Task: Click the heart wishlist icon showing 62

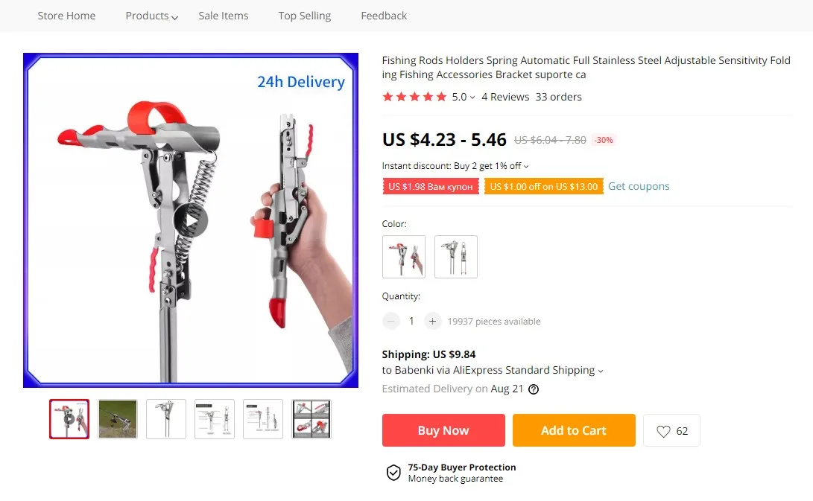Action: [671, 430]
